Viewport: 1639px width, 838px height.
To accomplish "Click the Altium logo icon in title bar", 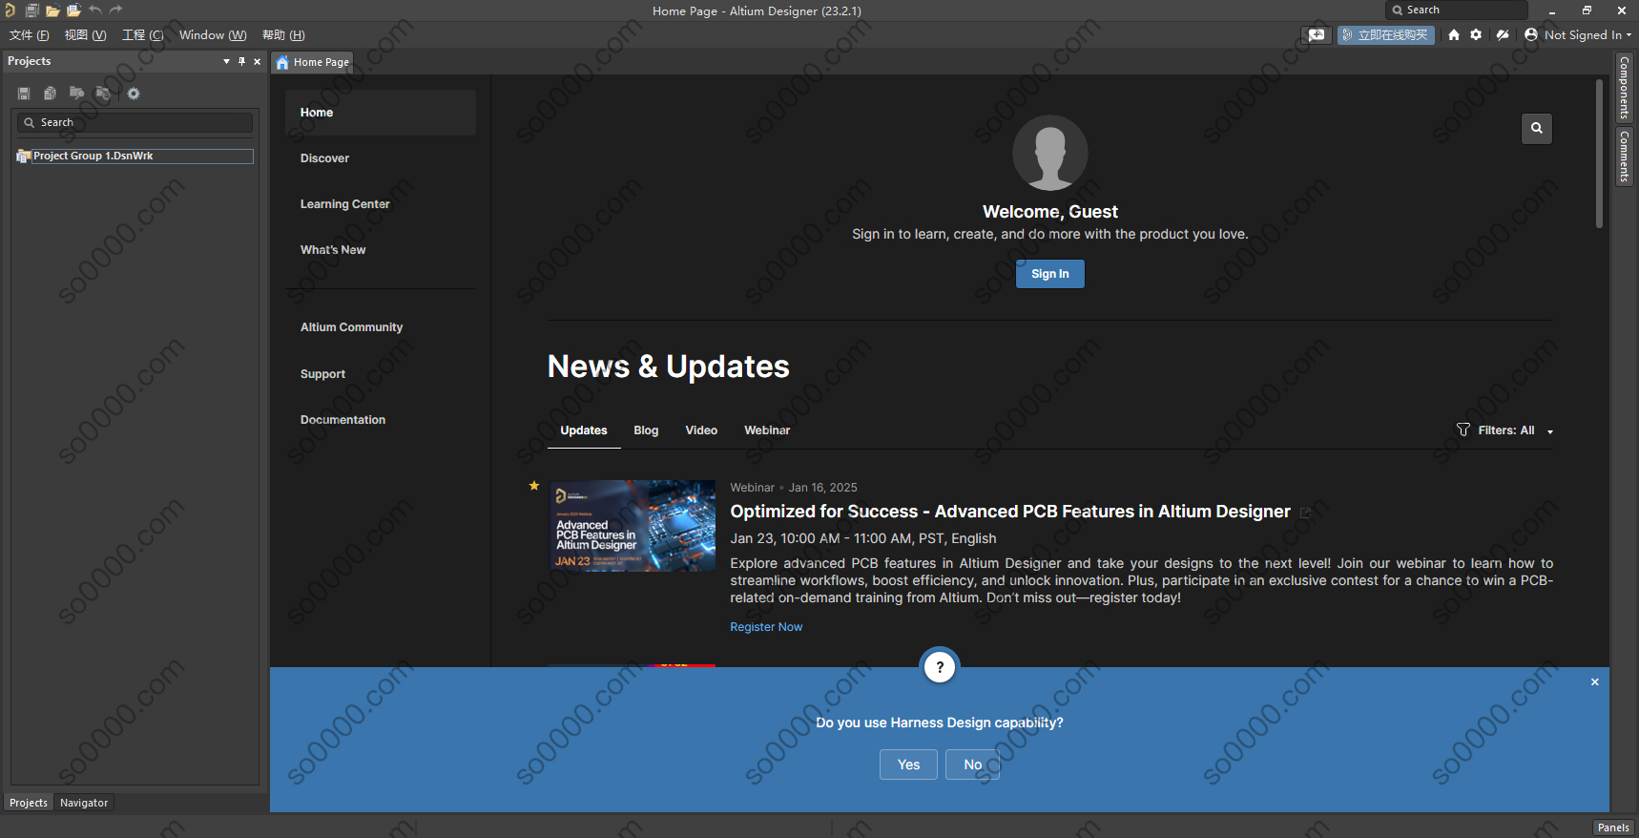I will coord(10,10).
